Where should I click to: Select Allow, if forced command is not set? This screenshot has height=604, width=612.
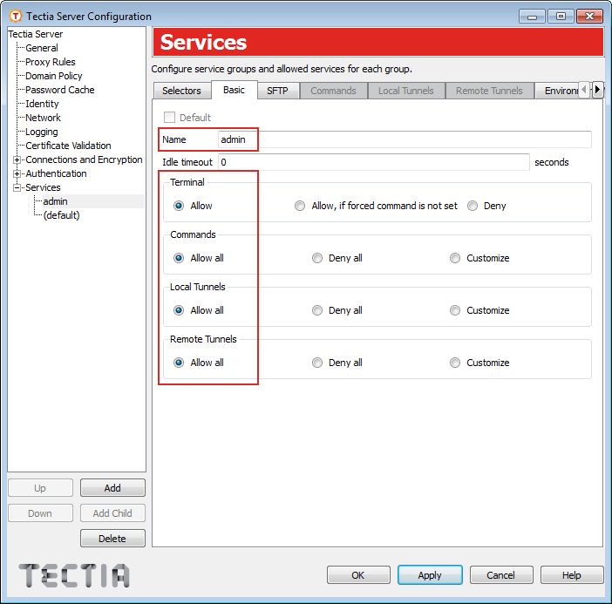300,206
